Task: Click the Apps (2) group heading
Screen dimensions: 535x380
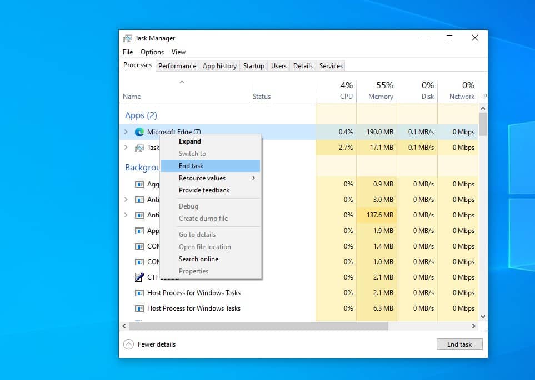Action: [141, 115]
